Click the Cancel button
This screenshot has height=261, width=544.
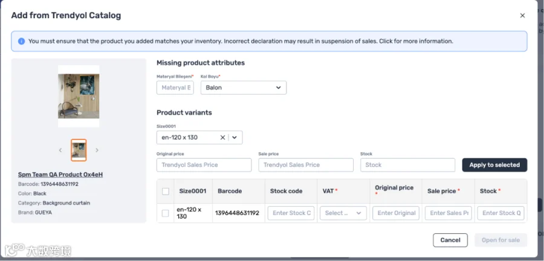pos(450,240)
